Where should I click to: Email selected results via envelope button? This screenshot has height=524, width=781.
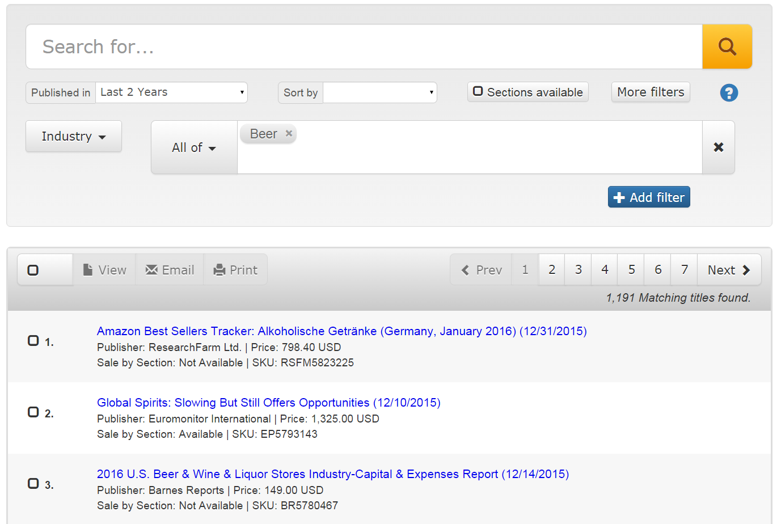[x=170, y=270]
